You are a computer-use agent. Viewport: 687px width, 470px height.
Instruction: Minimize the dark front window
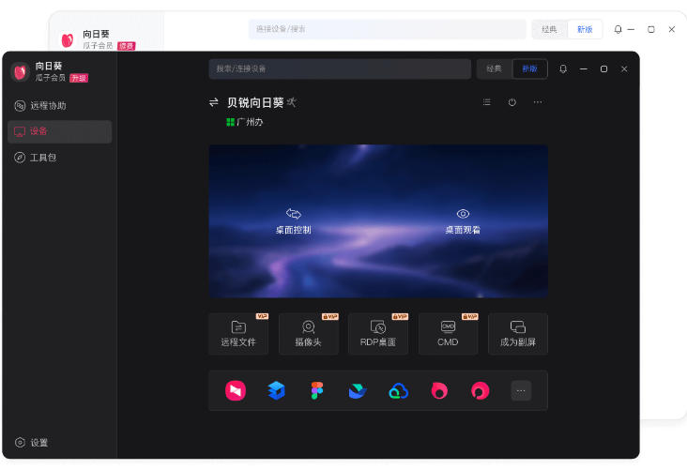click(584, 68)
